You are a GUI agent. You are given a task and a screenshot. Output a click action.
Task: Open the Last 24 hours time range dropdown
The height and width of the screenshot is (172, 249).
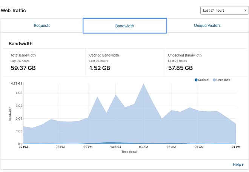tap(224, 10)
